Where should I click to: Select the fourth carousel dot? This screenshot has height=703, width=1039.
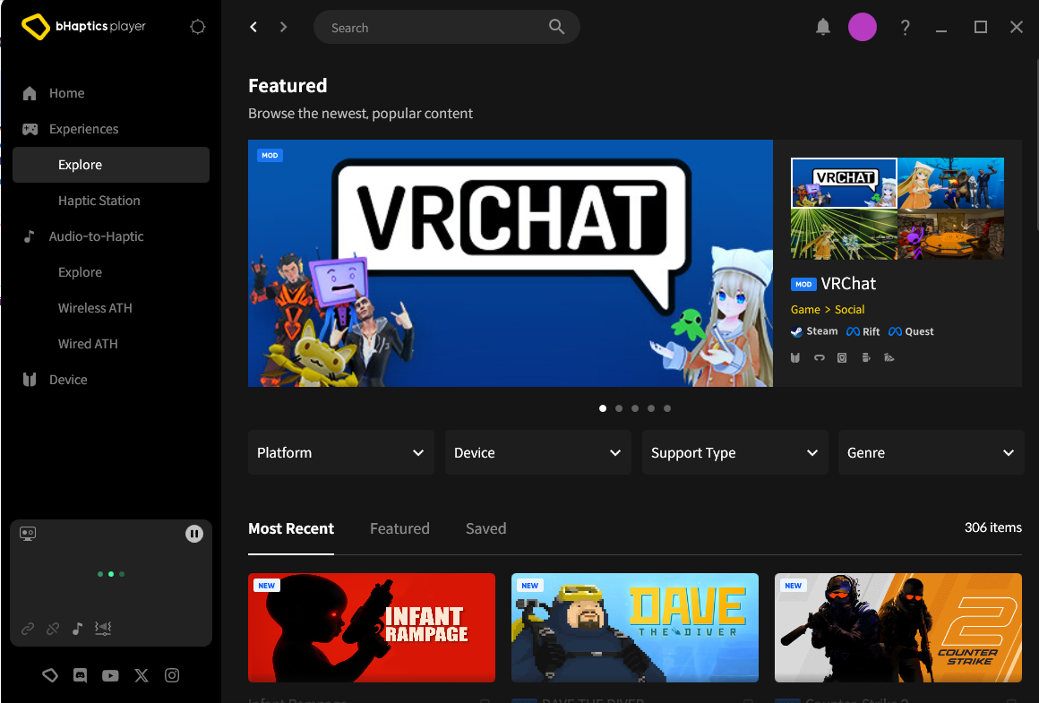coord(650,408)
